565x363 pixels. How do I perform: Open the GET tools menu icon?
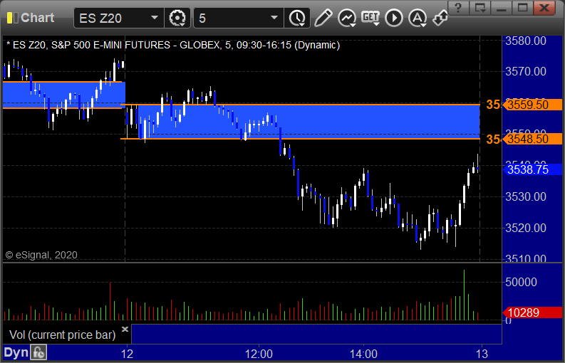(x=370, y=18)
